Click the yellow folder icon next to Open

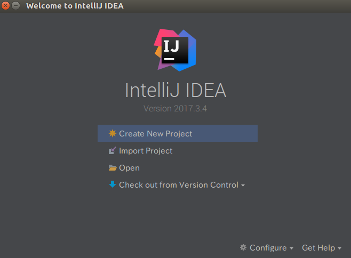click(x=112, y=168)
